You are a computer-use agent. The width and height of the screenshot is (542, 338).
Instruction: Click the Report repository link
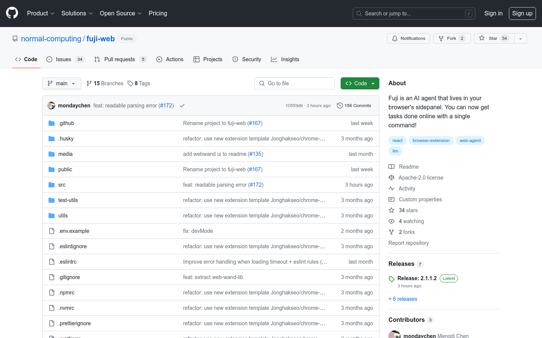[408, 243]
